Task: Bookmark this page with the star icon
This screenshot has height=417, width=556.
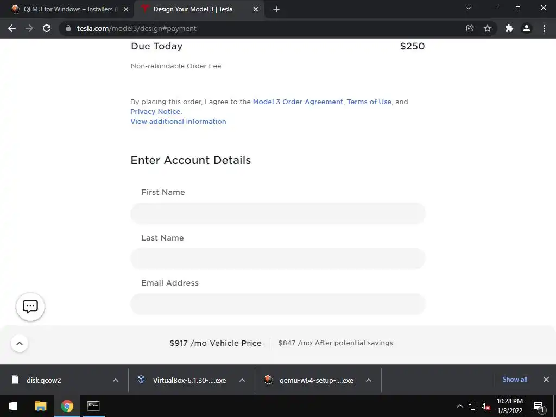Action: (x=488, y=28)
